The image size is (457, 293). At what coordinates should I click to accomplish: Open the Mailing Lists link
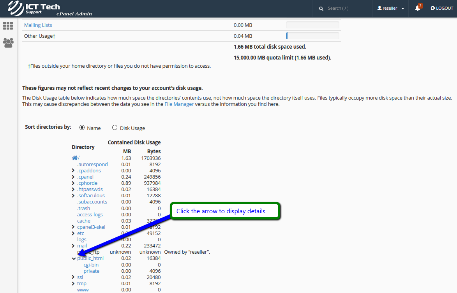[x=38, y=25]
